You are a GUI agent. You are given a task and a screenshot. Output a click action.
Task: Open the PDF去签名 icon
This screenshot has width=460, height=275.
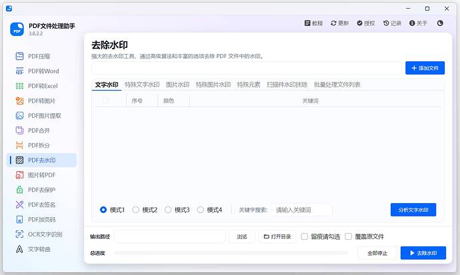pos(19,204)
